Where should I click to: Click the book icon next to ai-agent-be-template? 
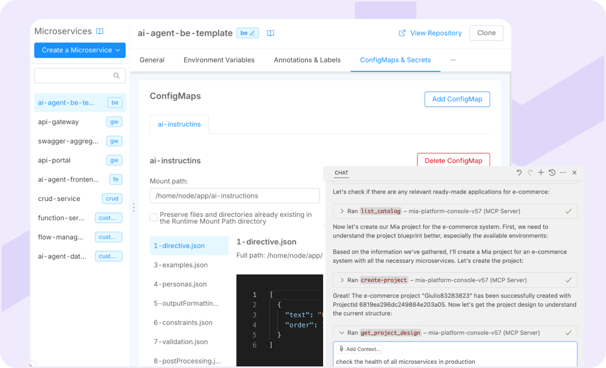(x=270, y=33)
